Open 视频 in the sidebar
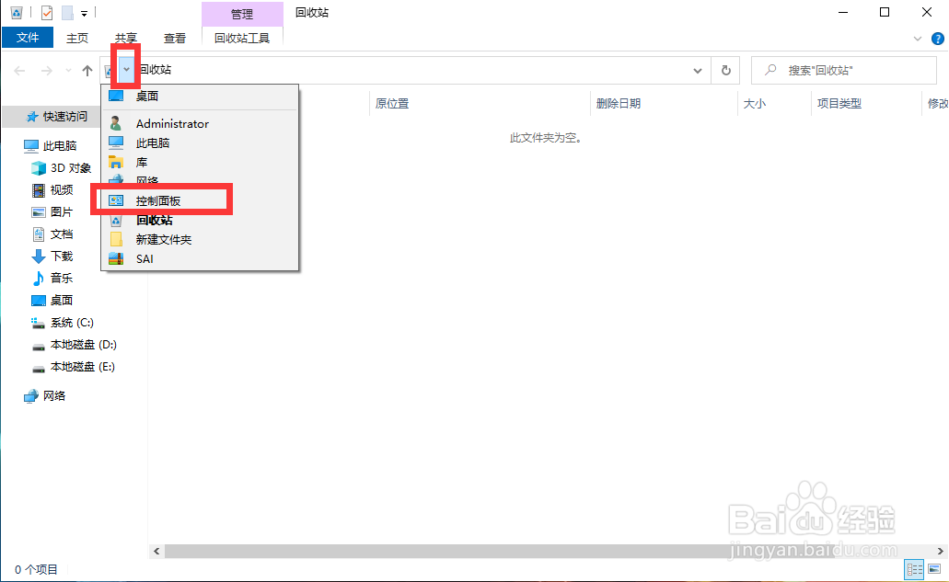Viewport: 949px width, 582px height. tap(62, 190)
